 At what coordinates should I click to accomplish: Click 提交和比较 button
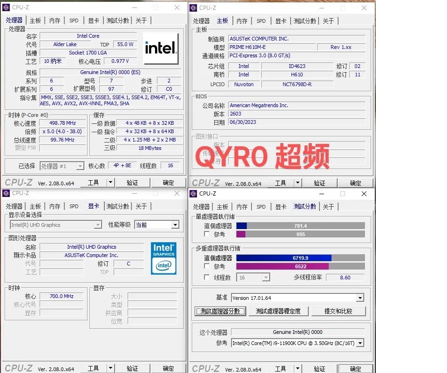point(339,311)
